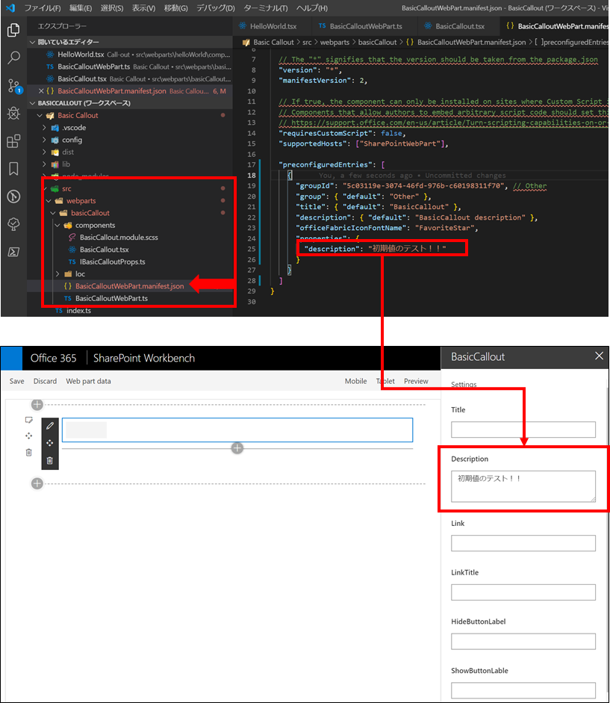This screenshot has width=610, height=703.
Task: Open the デバッグ(D) menu
Action: [x=216, y=8]
